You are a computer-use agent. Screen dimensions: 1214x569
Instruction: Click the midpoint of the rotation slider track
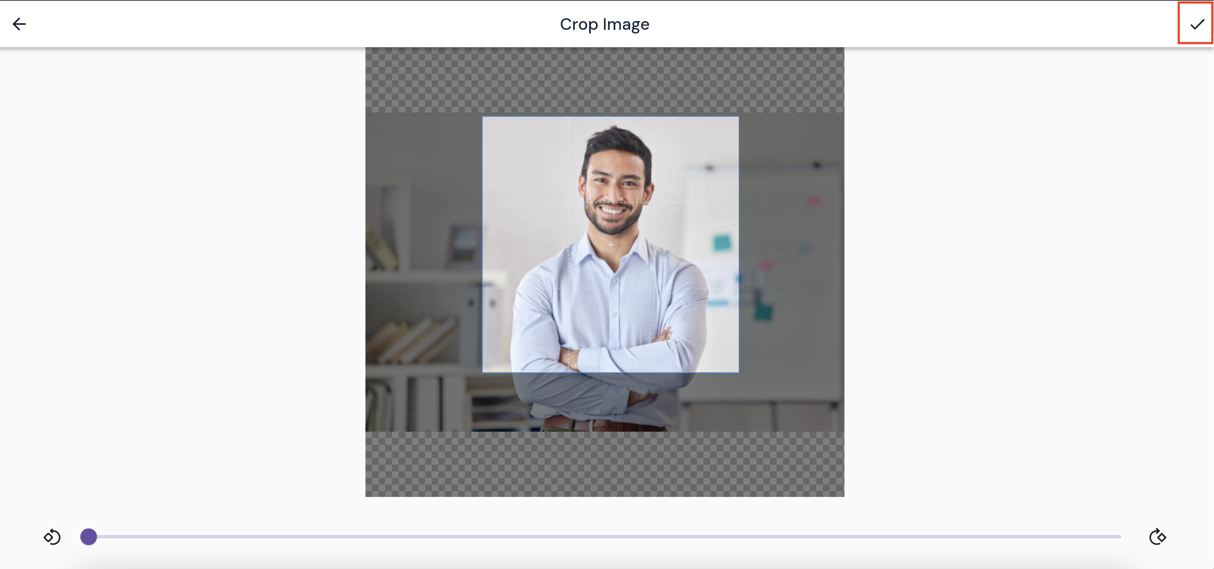[x=605, y=537]
